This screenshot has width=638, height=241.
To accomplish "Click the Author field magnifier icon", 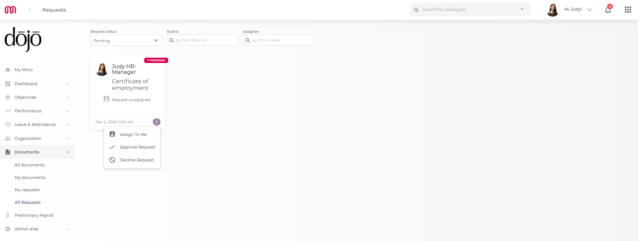I will 171,40.
